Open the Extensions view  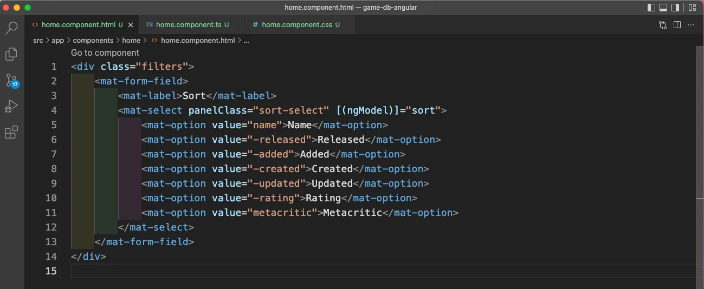[11, 132]
